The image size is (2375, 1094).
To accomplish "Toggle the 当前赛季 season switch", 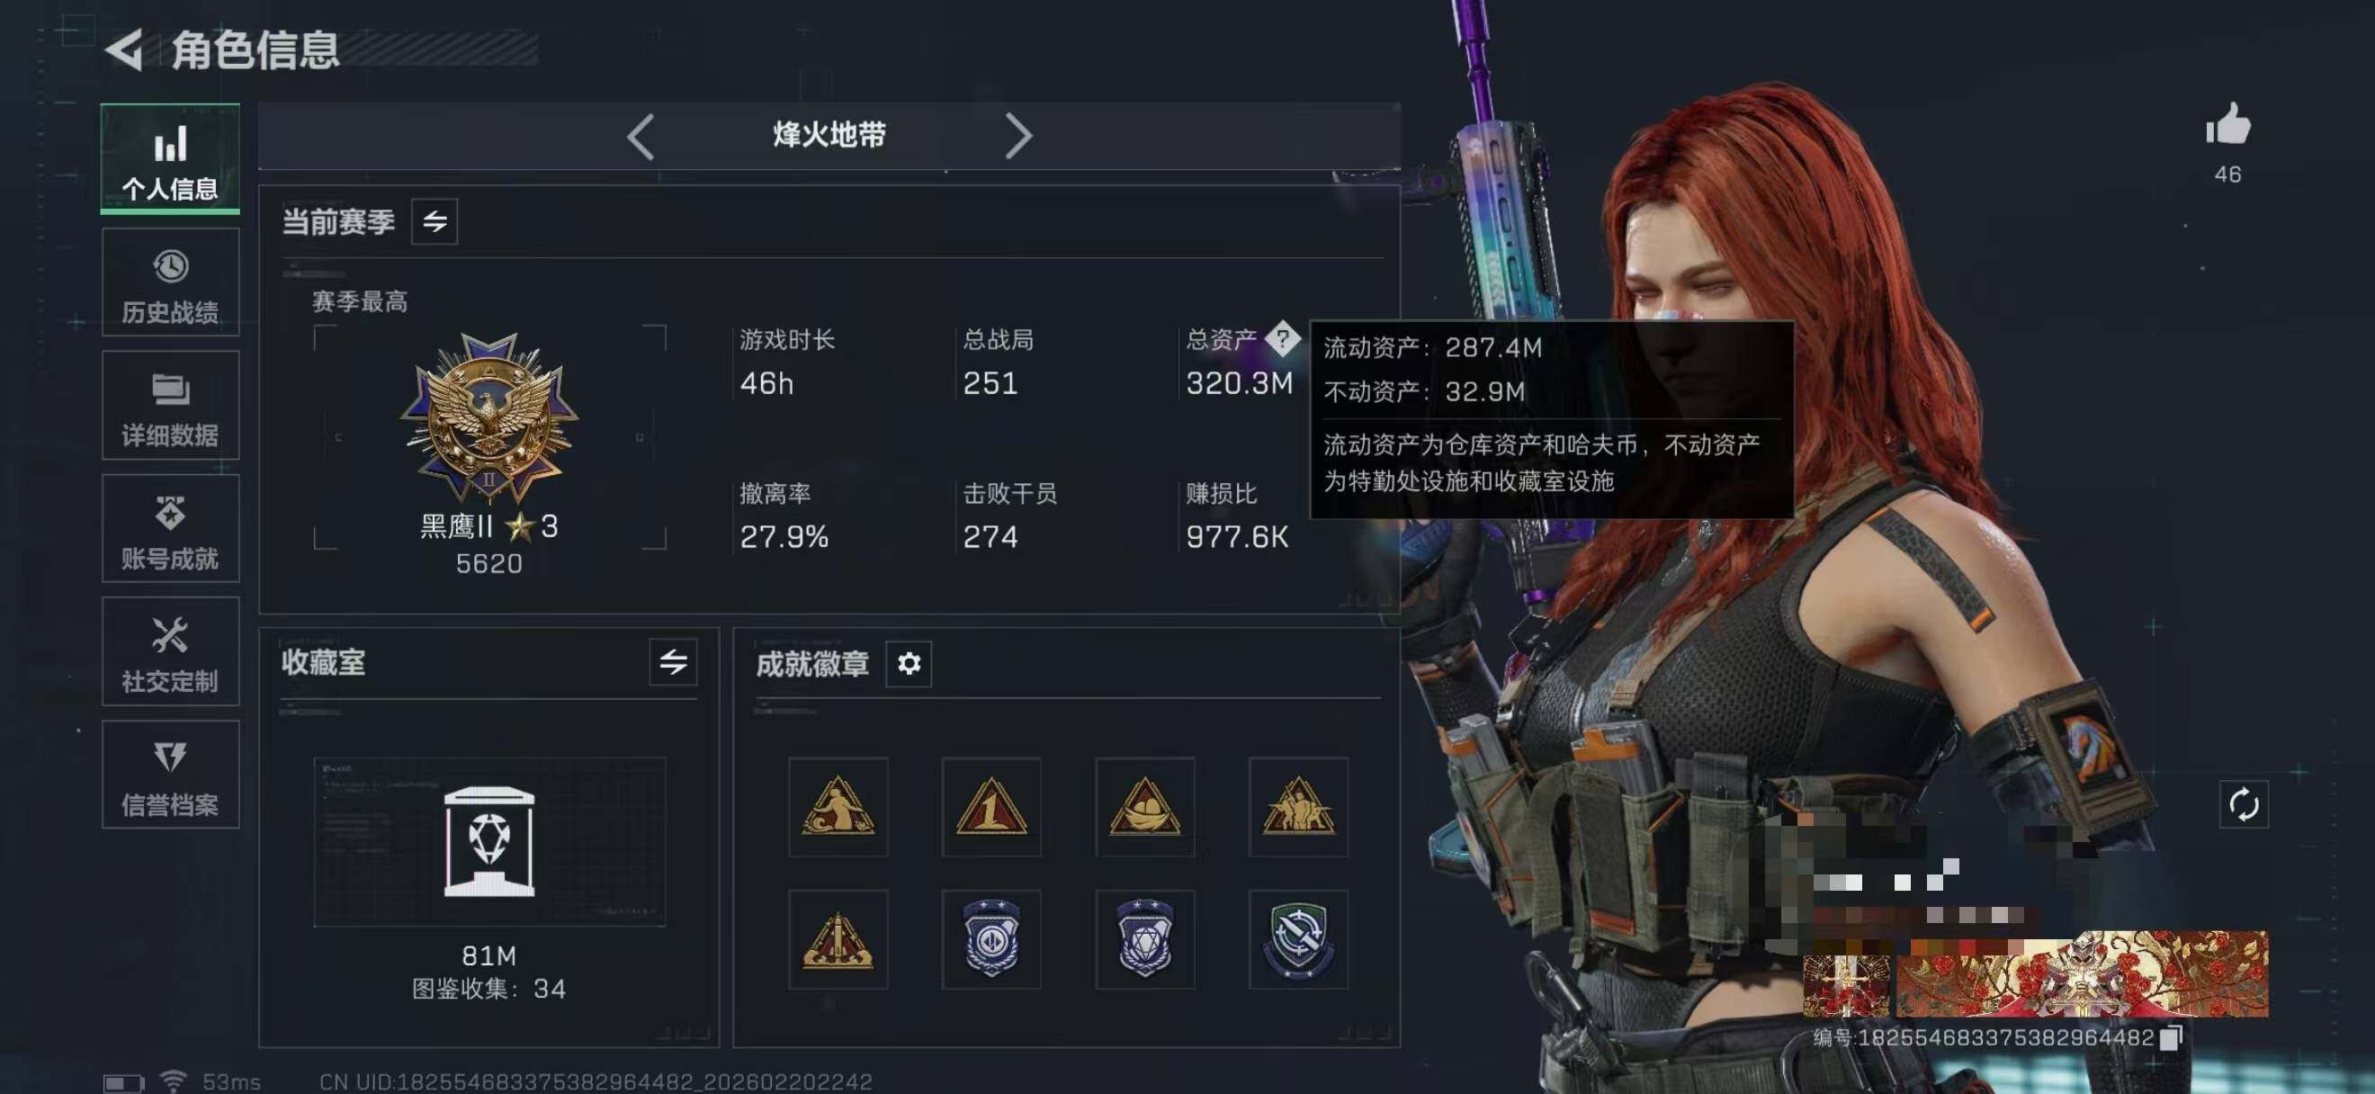I will tap(435, 221).
